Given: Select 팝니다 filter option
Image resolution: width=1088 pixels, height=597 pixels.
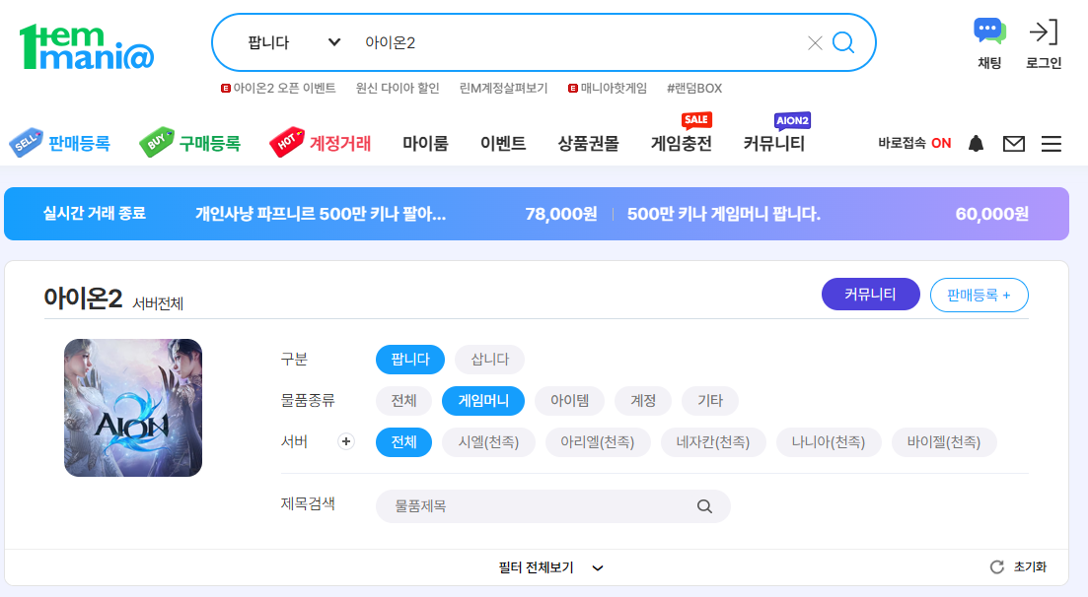Looking at the screenshot, I should (x=410, y=360).
